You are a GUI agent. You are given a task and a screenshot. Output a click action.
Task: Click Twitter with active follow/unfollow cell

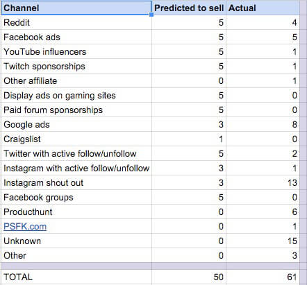click(x=76, y=154)
